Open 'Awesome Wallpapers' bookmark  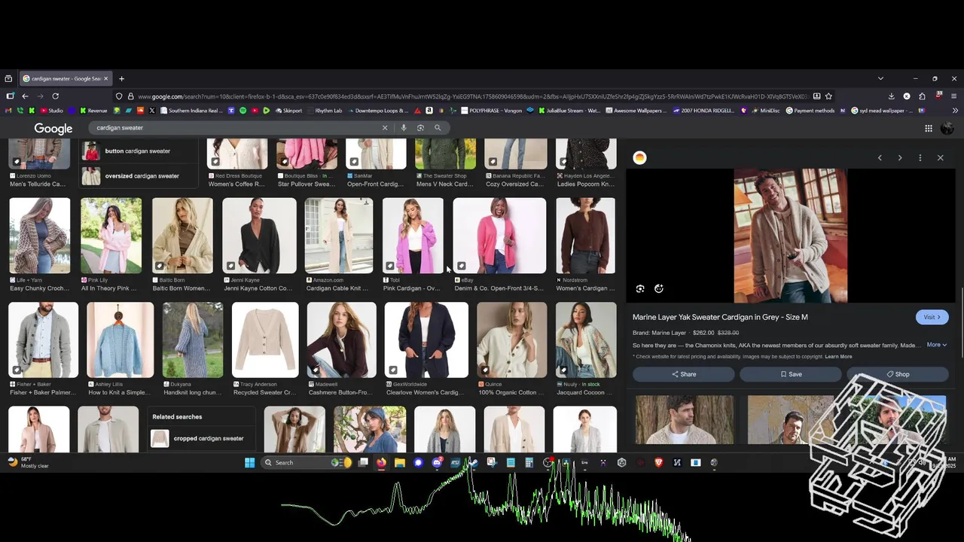point(636,111)
